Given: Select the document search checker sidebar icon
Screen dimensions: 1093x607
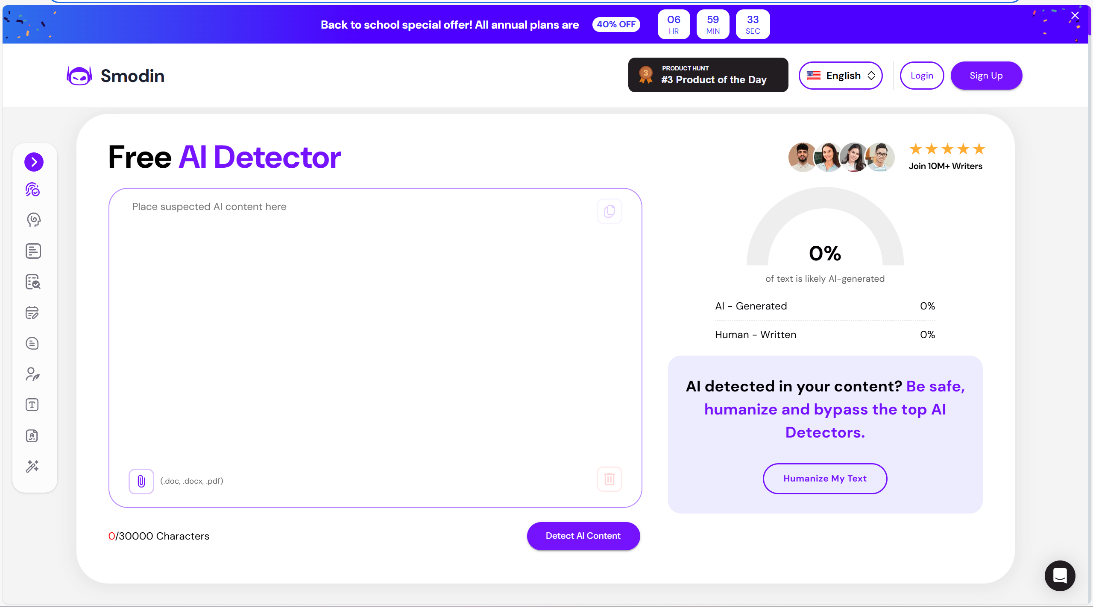Looking at the screenshot, I should click(33, 282).
